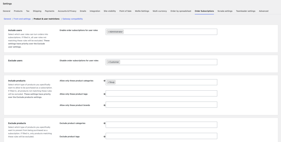281x142 pixels.
Task: Click the Include users heading
Action: pos(15,30)
